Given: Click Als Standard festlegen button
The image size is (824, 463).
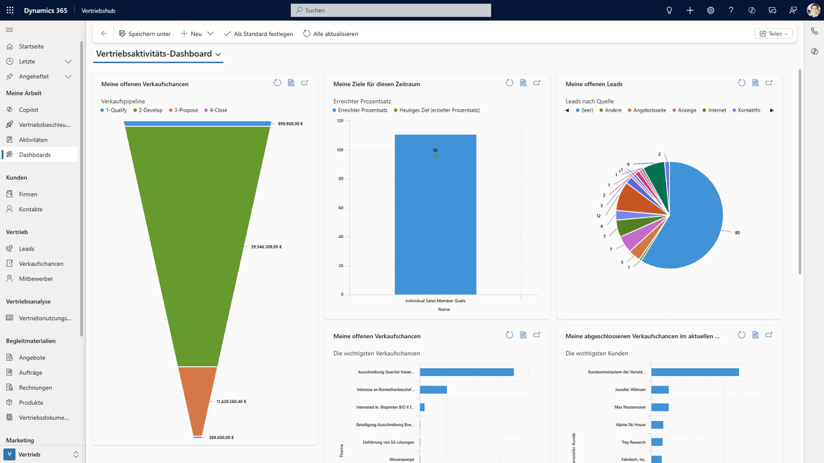Looking at the screenshot, I should [x=258, y=34].
